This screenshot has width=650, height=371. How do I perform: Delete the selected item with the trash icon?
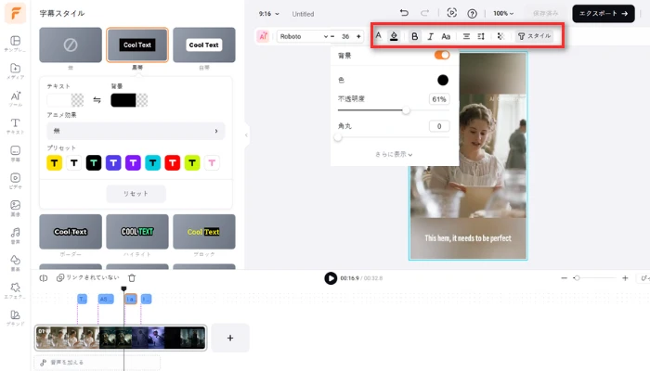tap(132, 277)
